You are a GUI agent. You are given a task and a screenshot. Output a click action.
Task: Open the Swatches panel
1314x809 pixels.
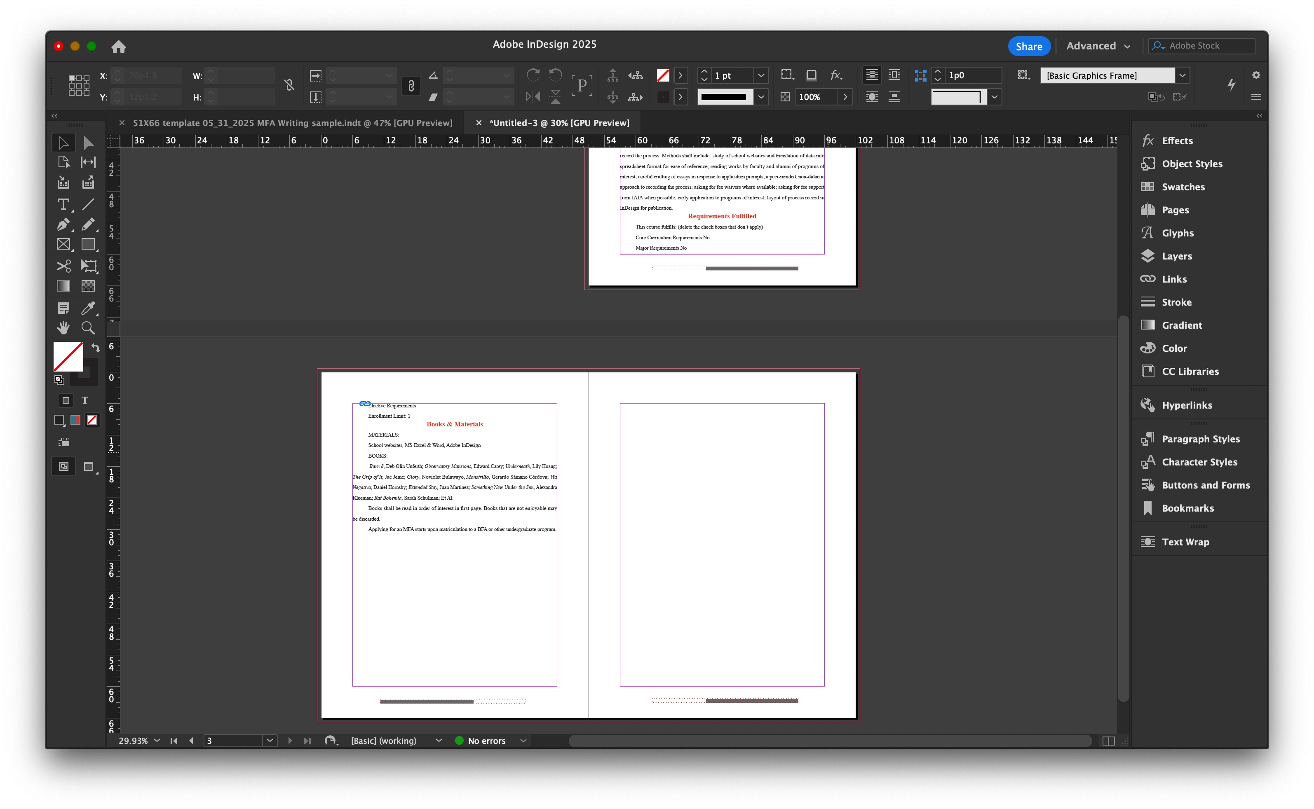coord(1183,187)
